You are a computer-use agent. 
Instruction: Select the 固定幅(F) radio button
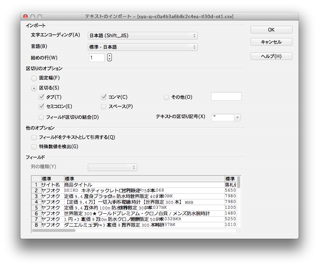pyautogui.click(x=34, y=78)
